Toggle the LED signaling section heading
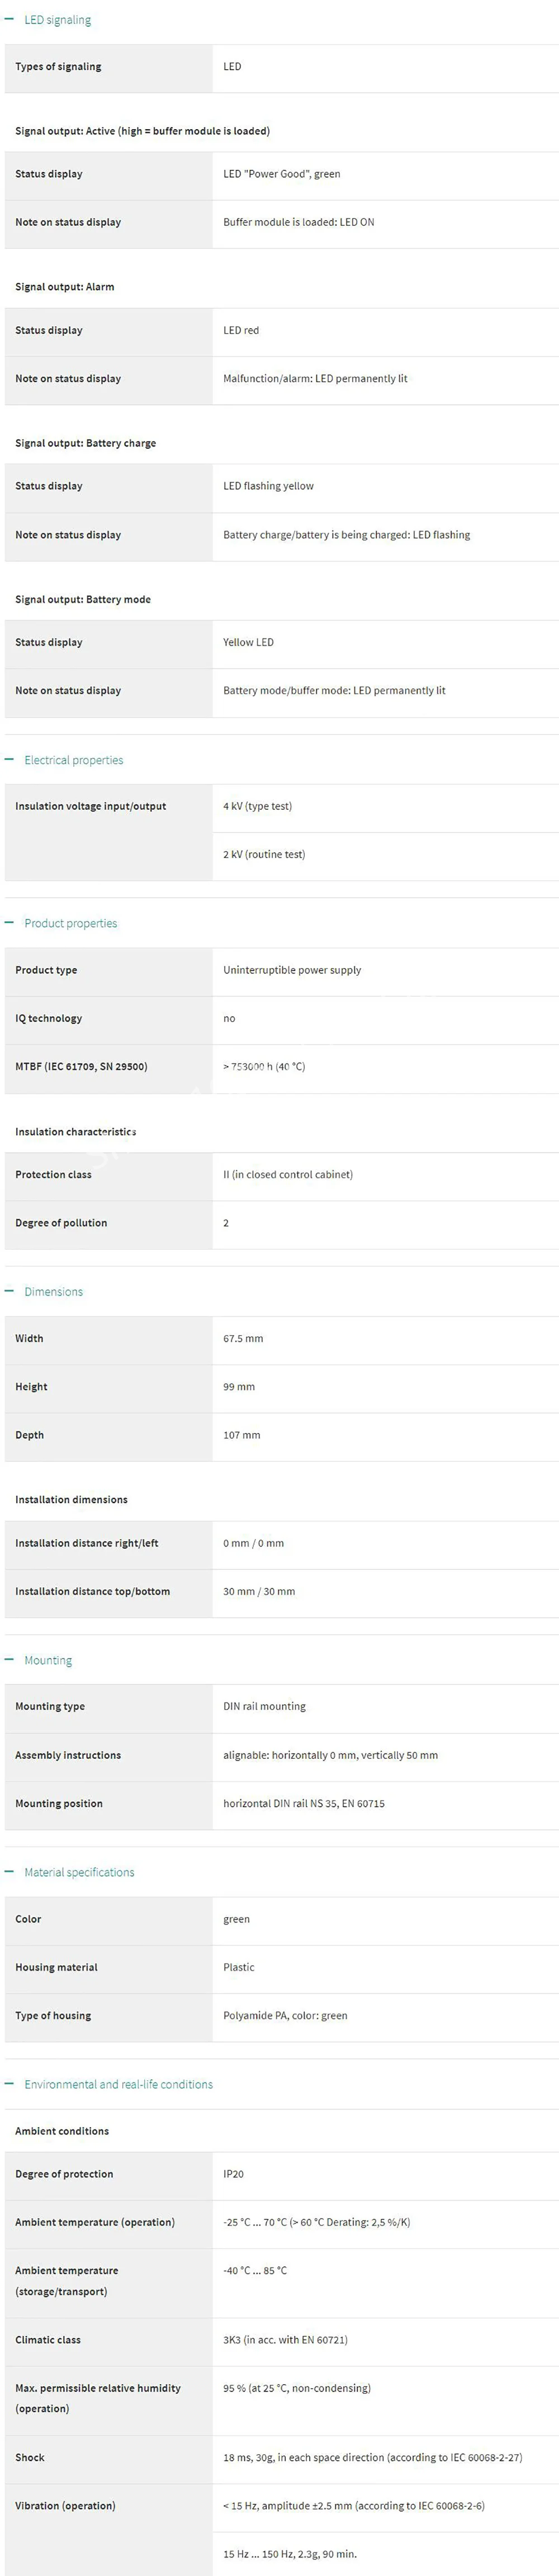The width and height of the screenshot is (559, 2576). click(57, 20)
